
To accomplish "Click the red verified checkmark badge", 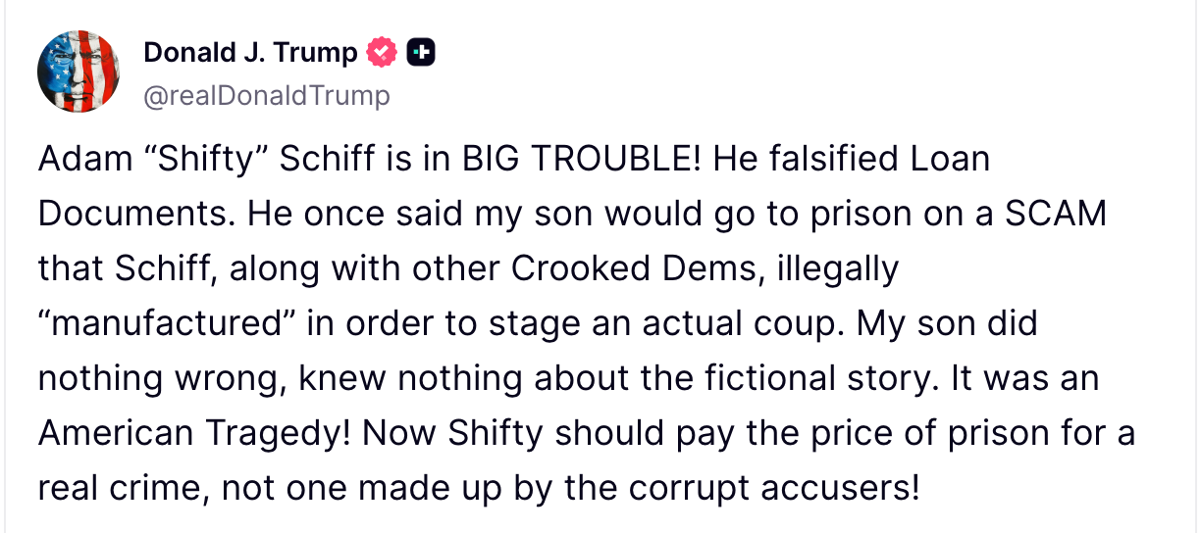I will 382,52.
